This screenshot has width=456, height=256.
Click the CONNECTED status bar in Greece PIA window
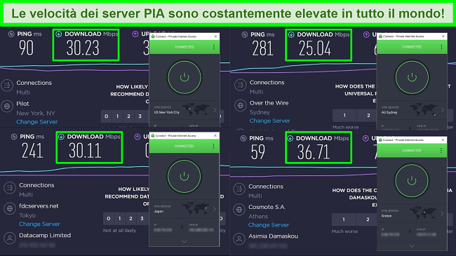[x=412, y=150]
